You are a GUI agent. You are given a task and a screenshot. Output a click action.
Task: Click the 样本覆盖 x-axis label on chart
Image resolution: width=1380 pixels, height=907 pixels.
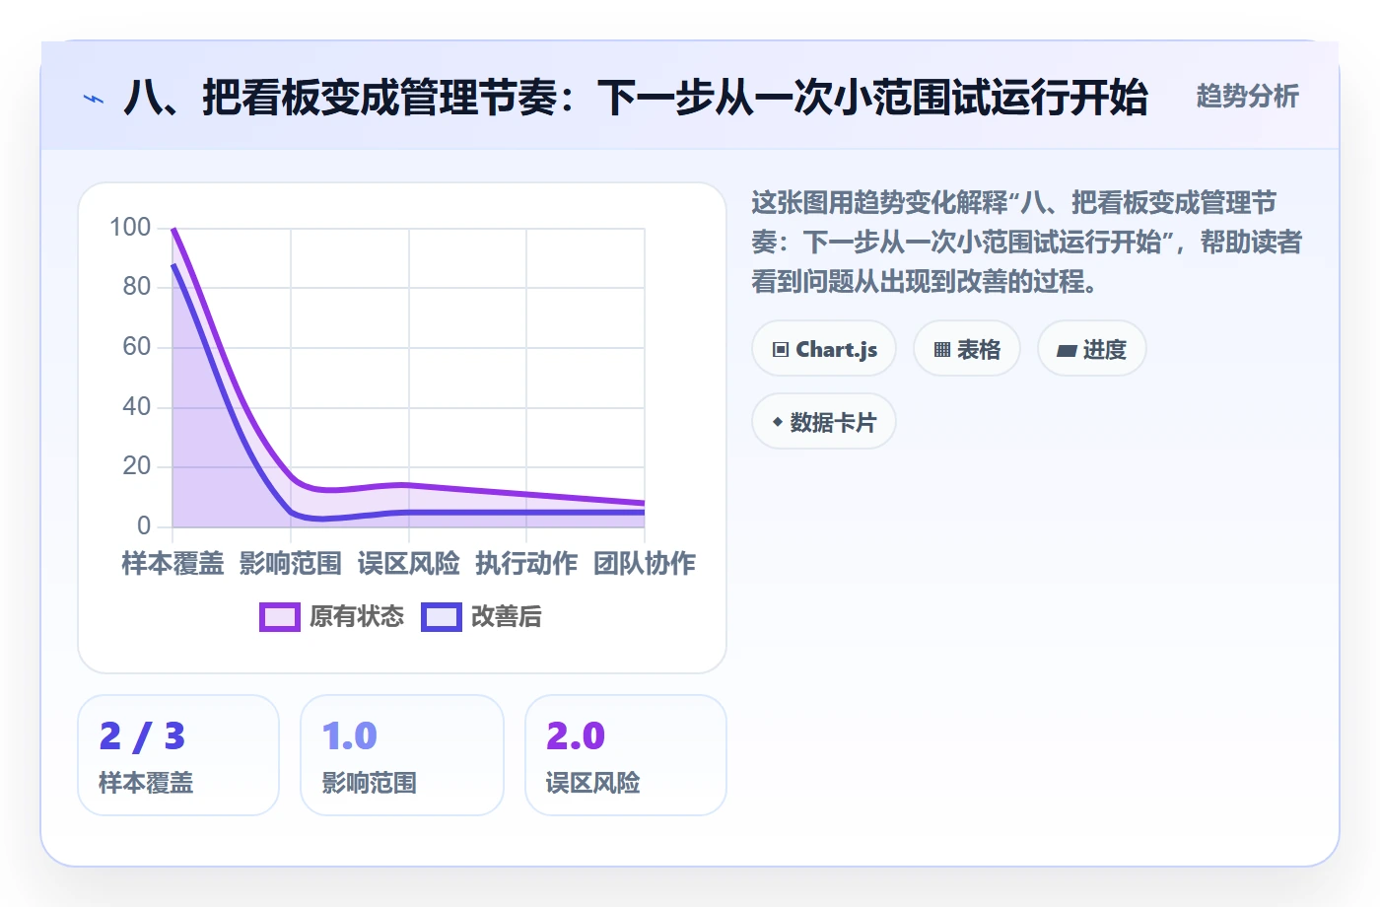pyautogui.click(x=172, y=564)
